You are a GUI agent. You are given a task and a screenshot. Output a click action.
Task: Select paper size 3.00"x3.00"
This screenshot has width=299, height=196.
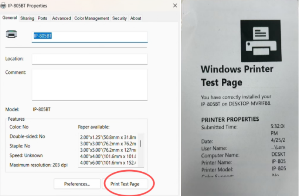[x=108, y=144]
